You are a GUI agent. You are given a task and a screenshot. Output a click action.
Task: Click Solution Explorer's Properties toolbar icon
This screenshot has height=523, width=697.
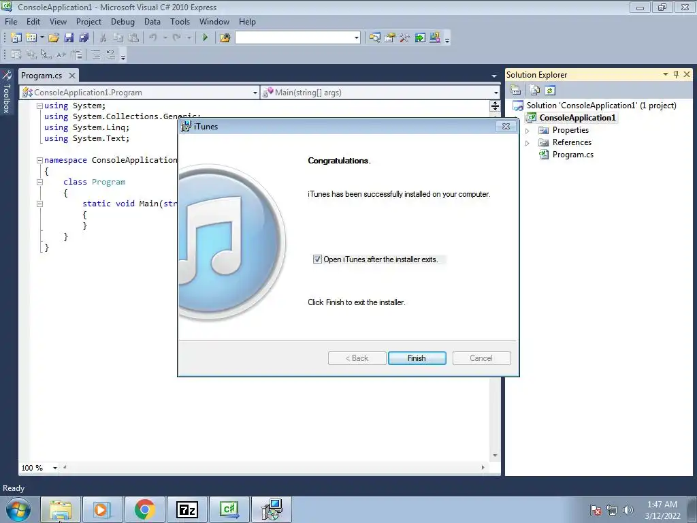[515, 91]
